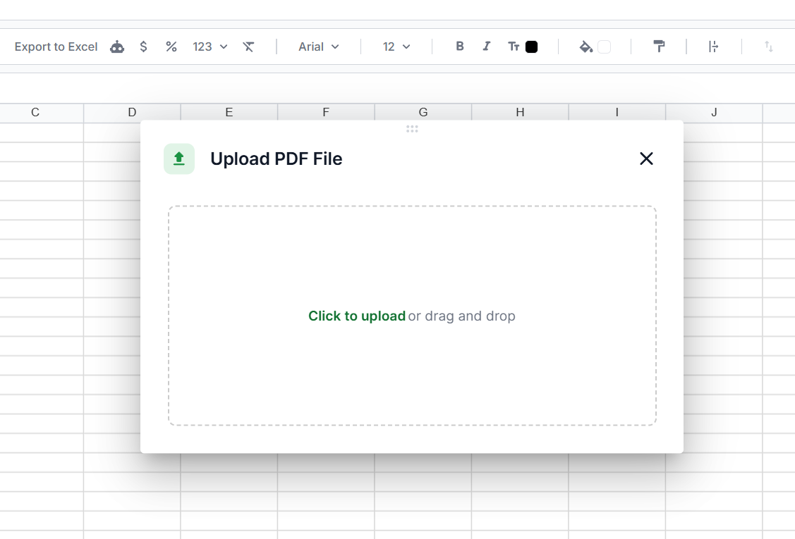This screenshot has width=795, height=539.
Task: Apply percent number format
Action: (x=171, y=47)
